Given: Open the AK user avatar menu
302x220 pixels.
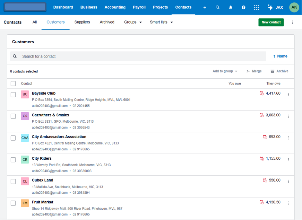Looking at the screenshot, I should pyautogui.click(x=294, y=7).
